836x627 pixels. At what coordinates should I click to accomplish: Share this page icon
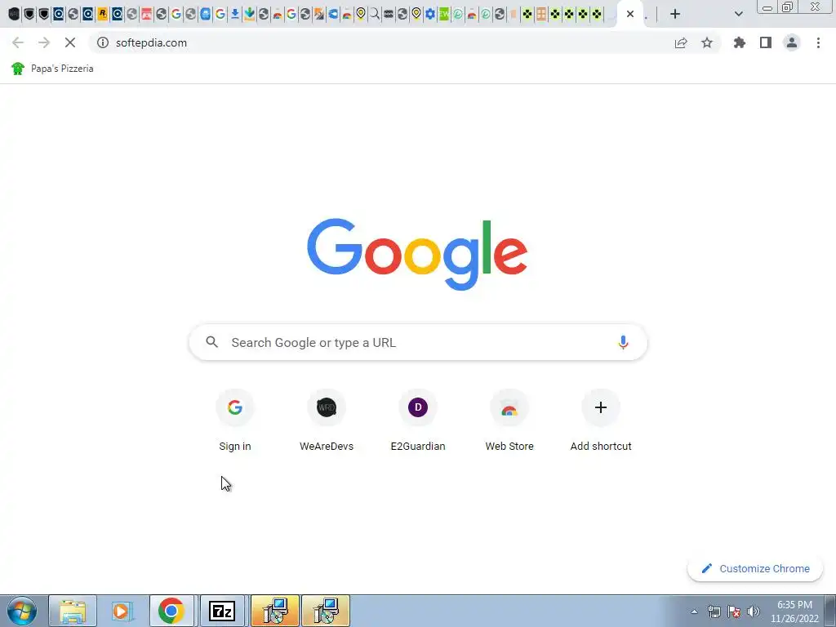point(681,42)
